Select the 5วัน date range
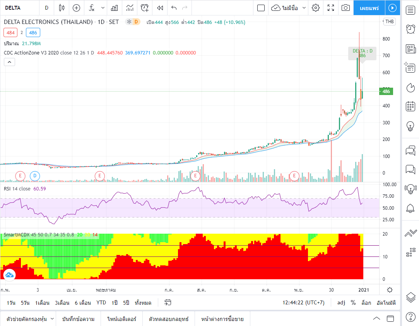Viewport: 419px width, 326px height. coord(25,303)
